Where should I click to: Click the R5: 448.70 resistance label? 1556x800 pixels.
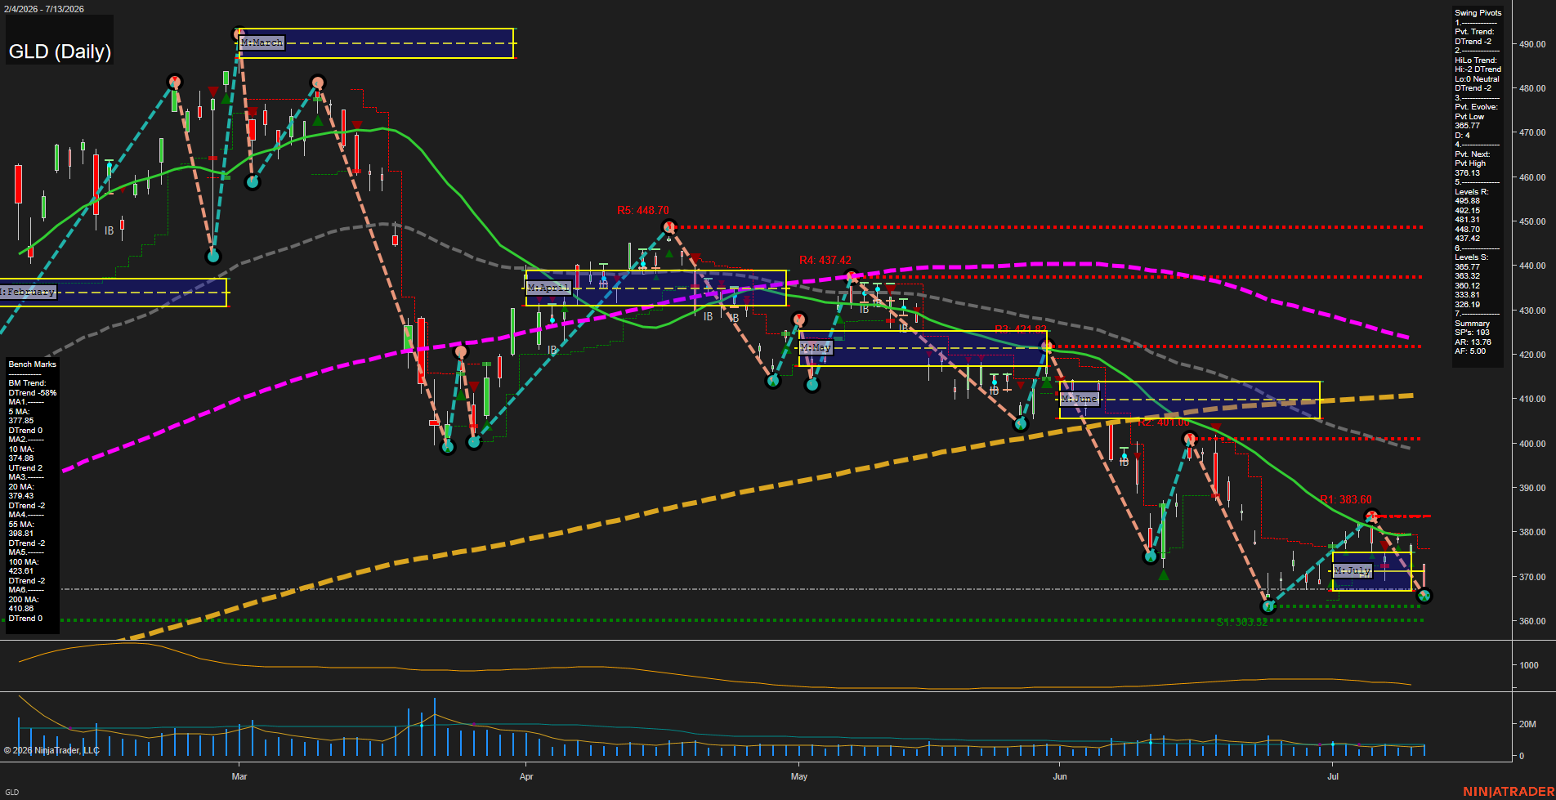point(643,211)
